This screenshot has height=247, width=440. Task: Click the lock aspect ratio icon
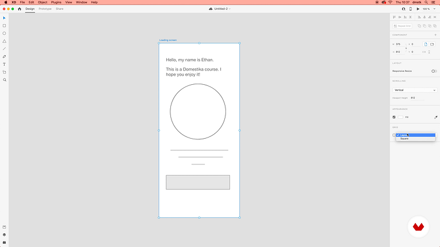point(406,48)
